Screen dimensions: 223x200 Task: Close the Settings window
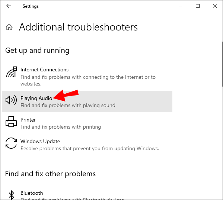[214, 6]
